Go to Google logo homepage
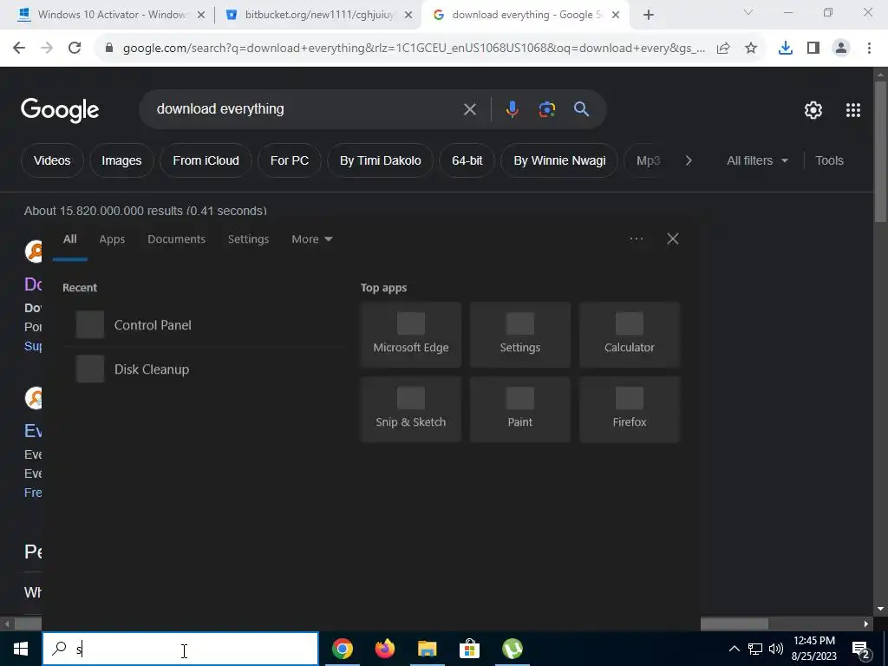Screen dimensions: 888x666 pos(60,110)
